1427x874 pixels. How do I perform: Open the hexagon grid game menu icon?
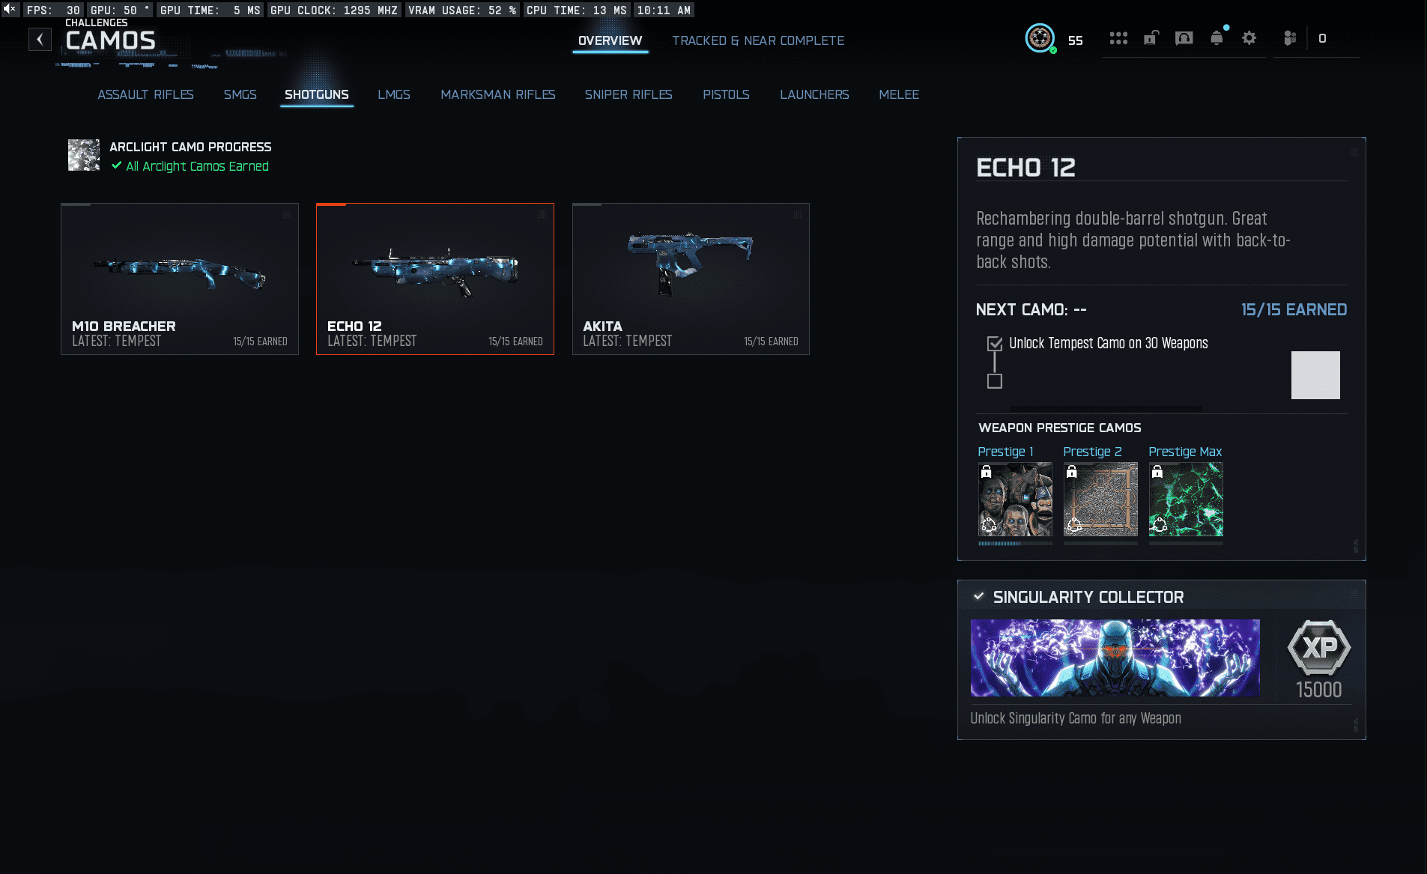[x=1118, y=38]
